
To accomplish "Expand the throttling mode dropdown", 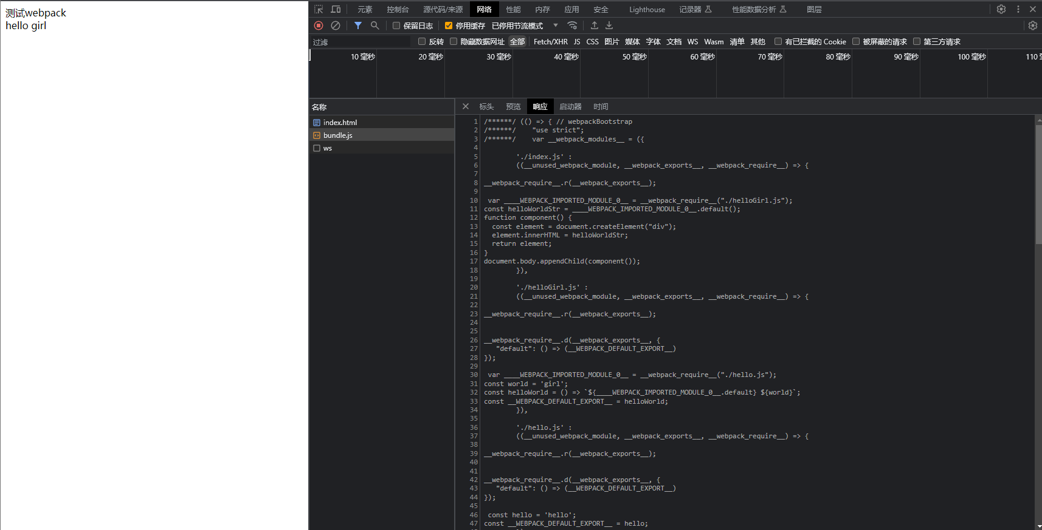I will tap(556, 25).
